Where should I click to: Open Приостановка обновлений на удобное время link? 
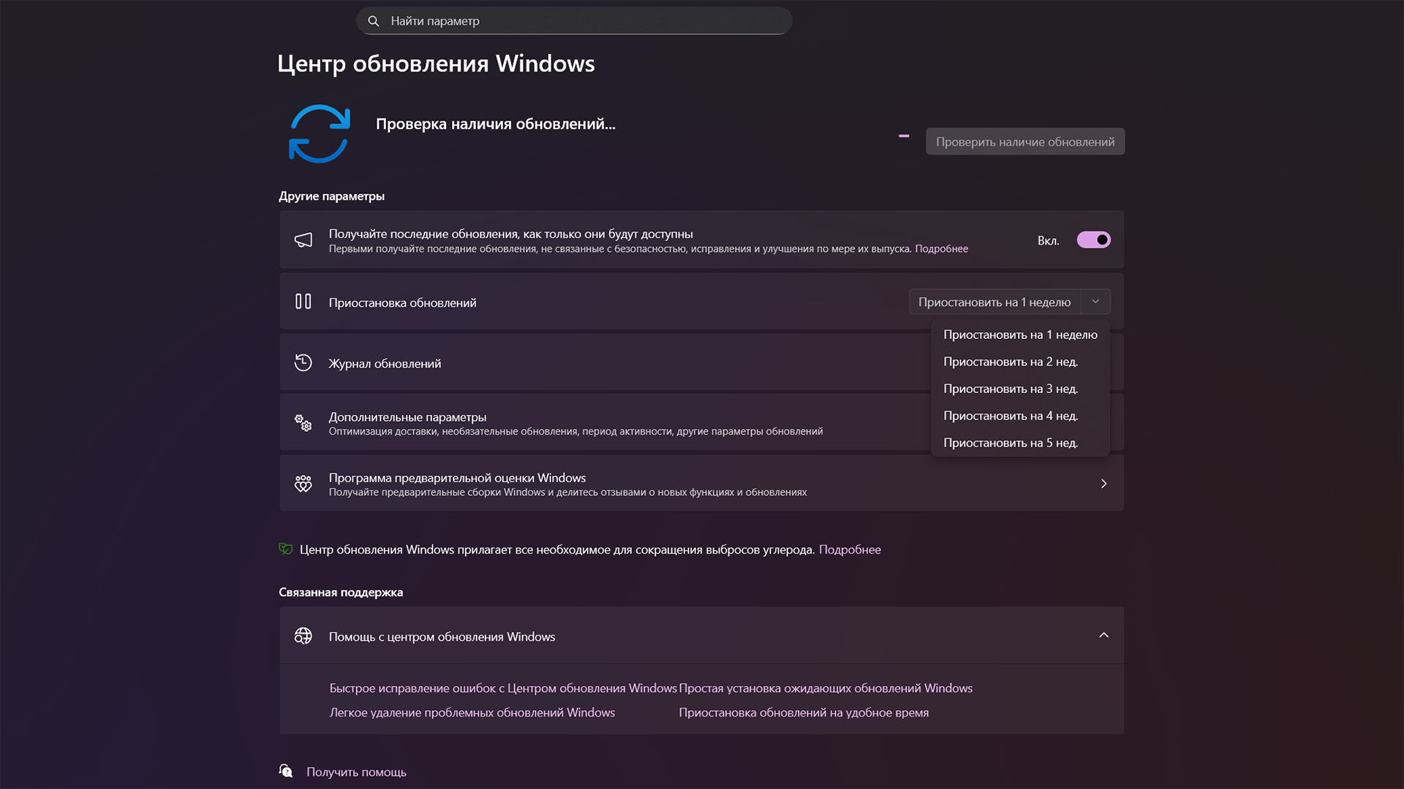pyautogui.click(x=804, y=712)
